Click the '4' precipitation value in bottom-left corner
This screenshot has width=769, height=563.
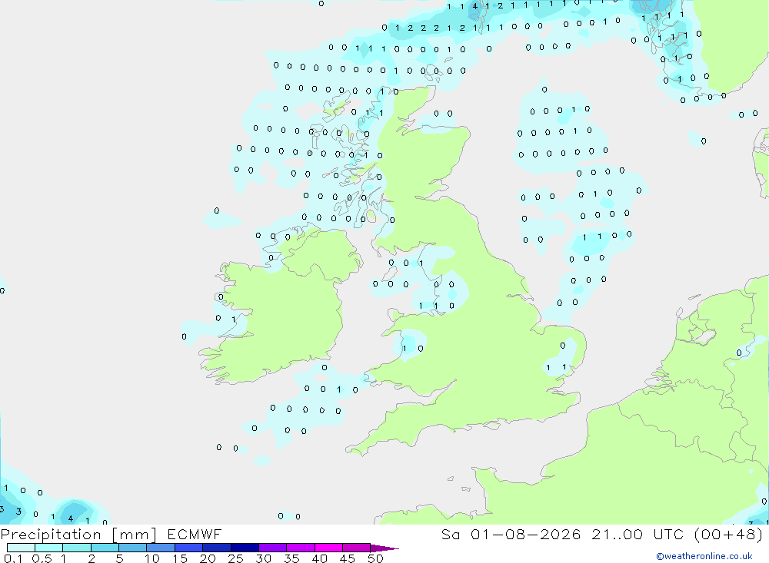(x=71, y=518)
